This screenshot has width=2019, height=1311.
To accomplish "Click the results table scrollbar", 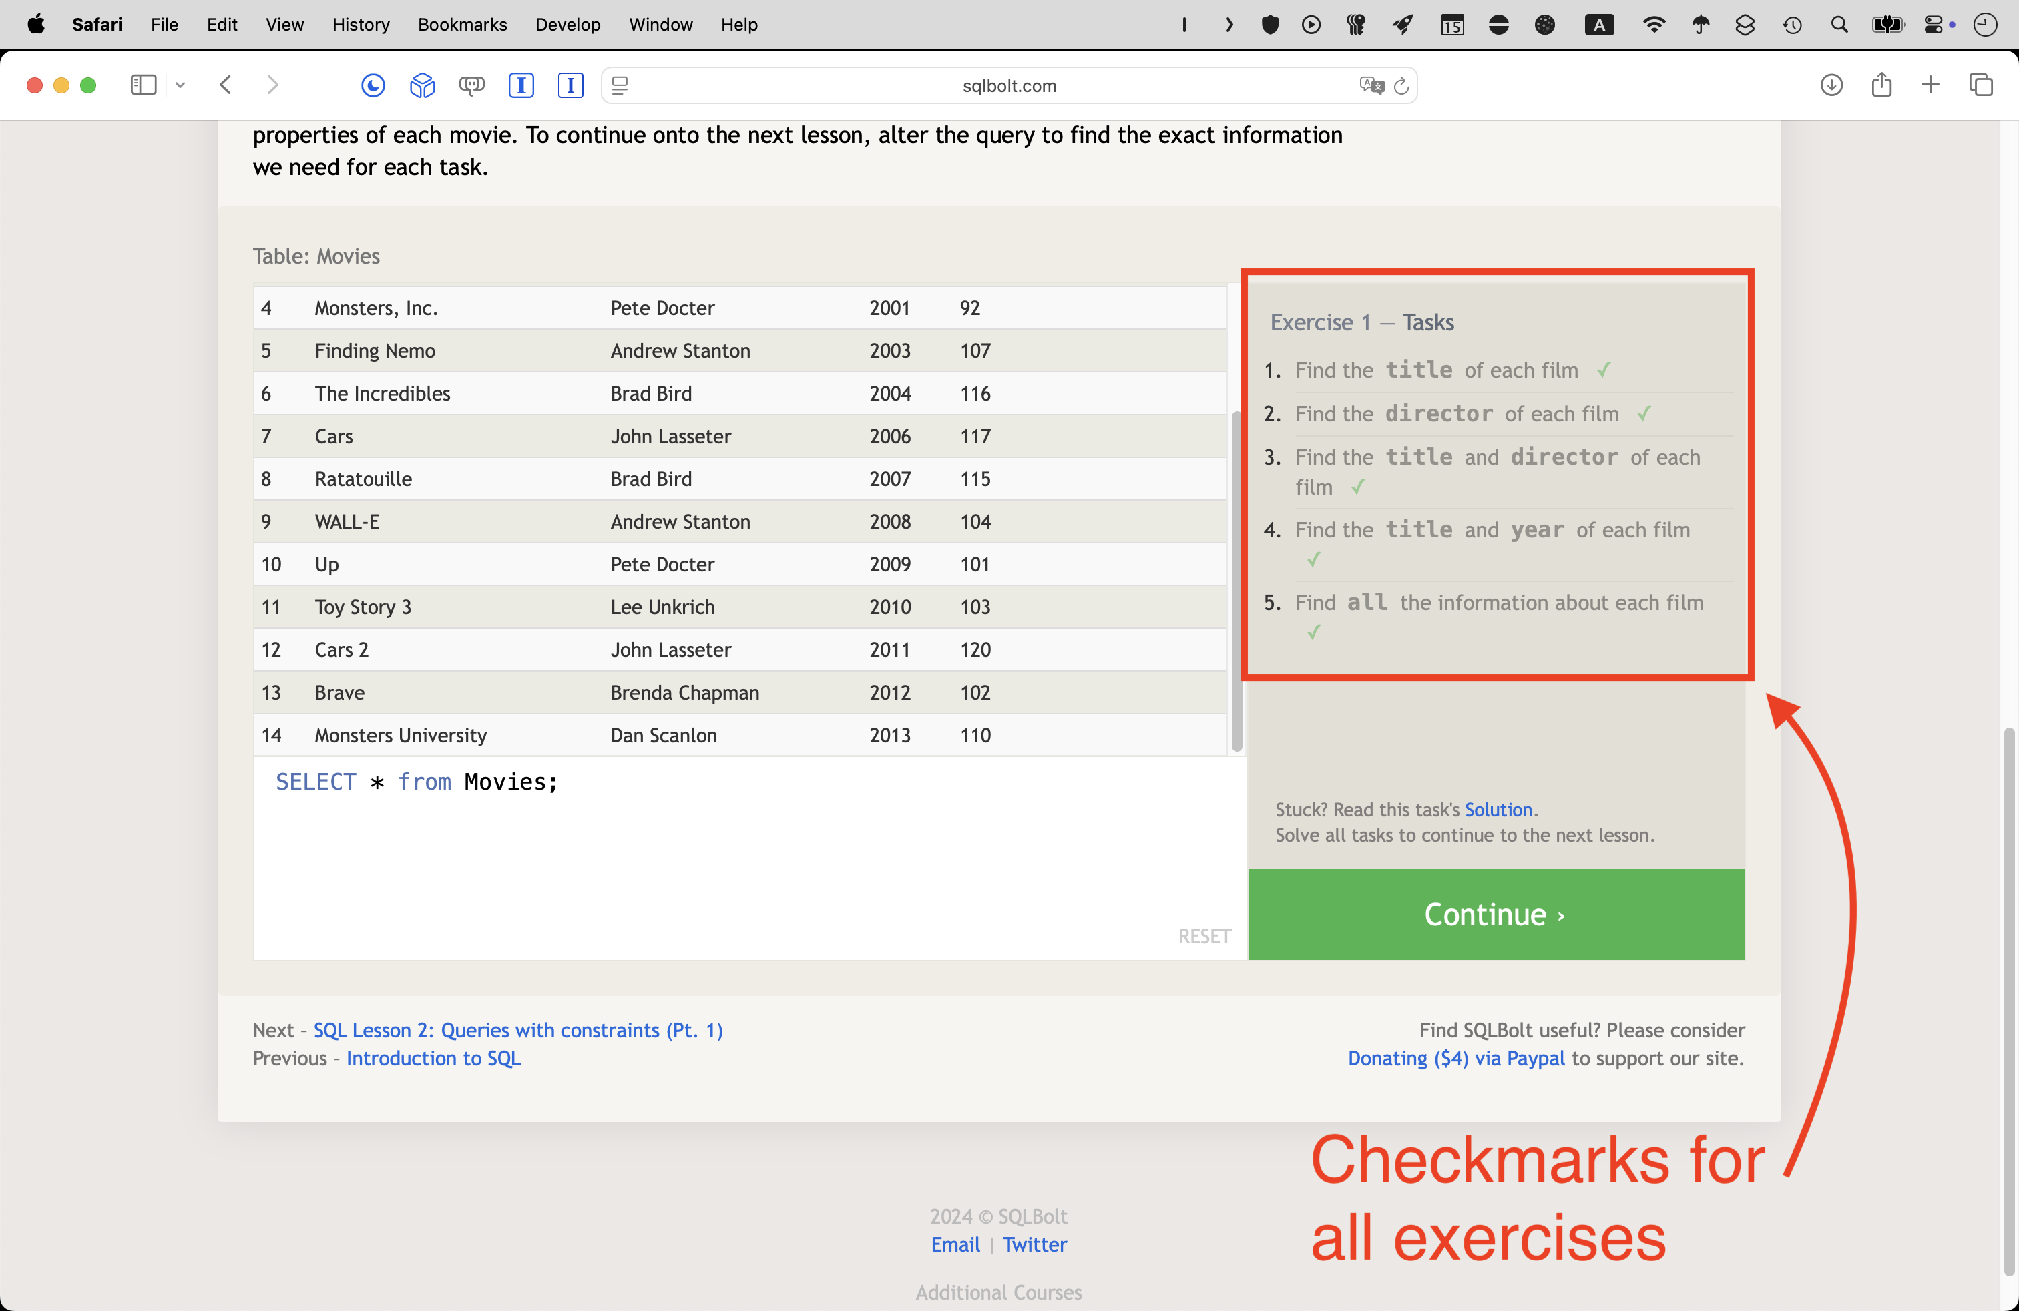I will tap(1236, 581).
